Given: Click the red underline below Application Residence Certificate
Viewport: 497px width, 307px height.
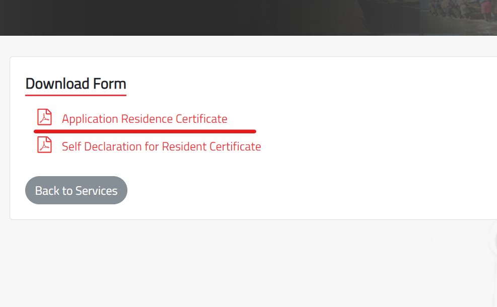Looking at the screenshot, I should (x=145, y=131).
